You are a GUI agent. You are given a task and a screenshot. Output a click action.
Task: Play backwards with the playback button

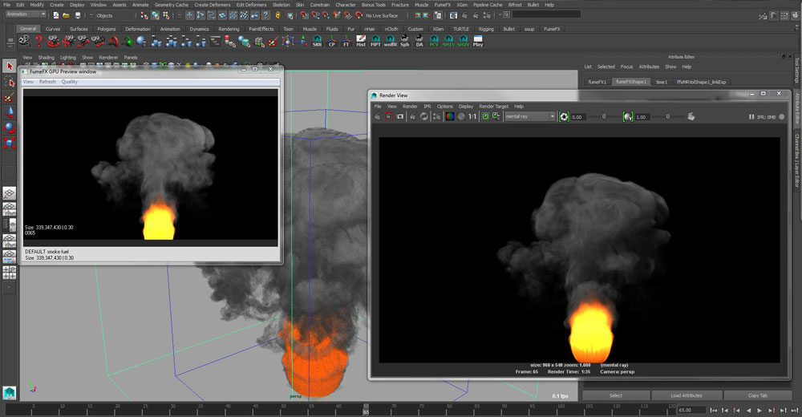[748, 411]
